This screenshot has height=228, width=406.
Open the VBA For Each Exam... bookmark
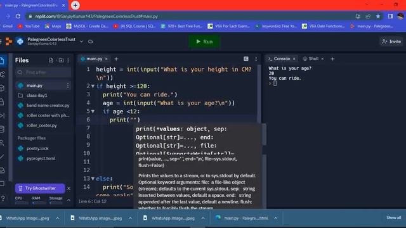tap(229, 26)
